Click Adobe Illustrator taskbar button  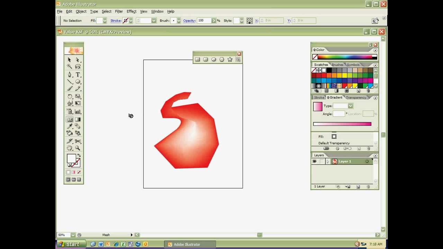coord(190,245)
